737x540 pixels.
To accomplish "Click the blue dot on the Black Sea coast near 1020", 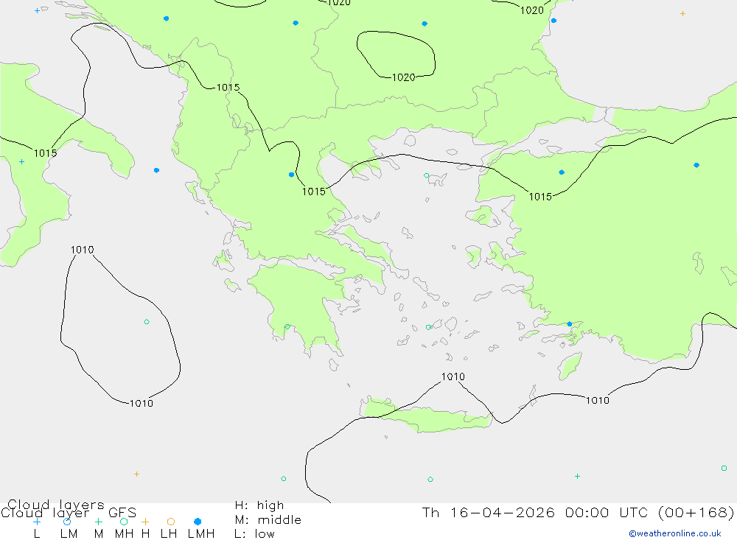I will pyautogui.click(x=553, y=20).
